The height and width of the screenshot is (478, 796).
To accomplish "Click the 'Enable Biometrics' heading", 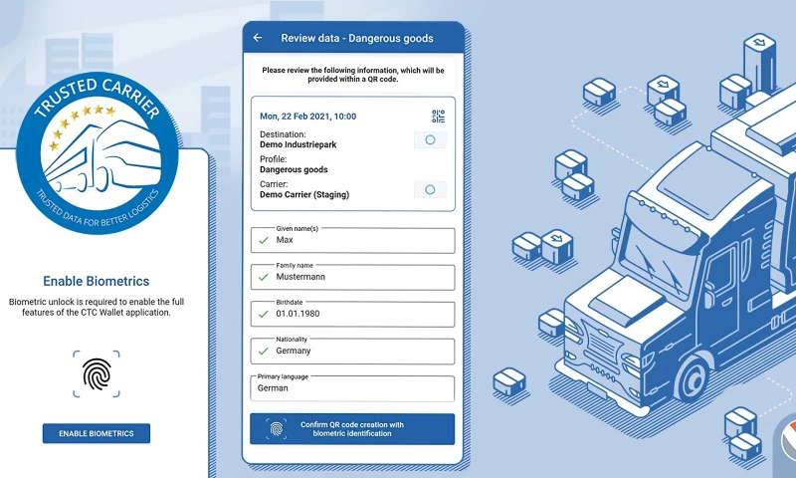I will (x=96, y=281).
